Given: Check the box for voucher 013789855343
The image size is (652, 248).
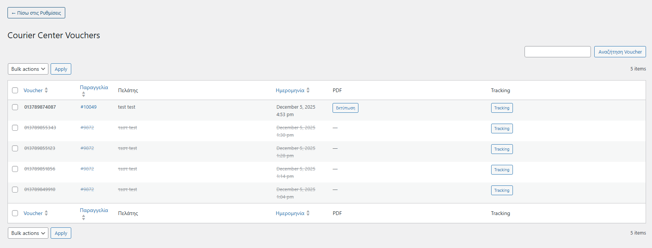Looking at the screenshot, I should coord(15,128).
